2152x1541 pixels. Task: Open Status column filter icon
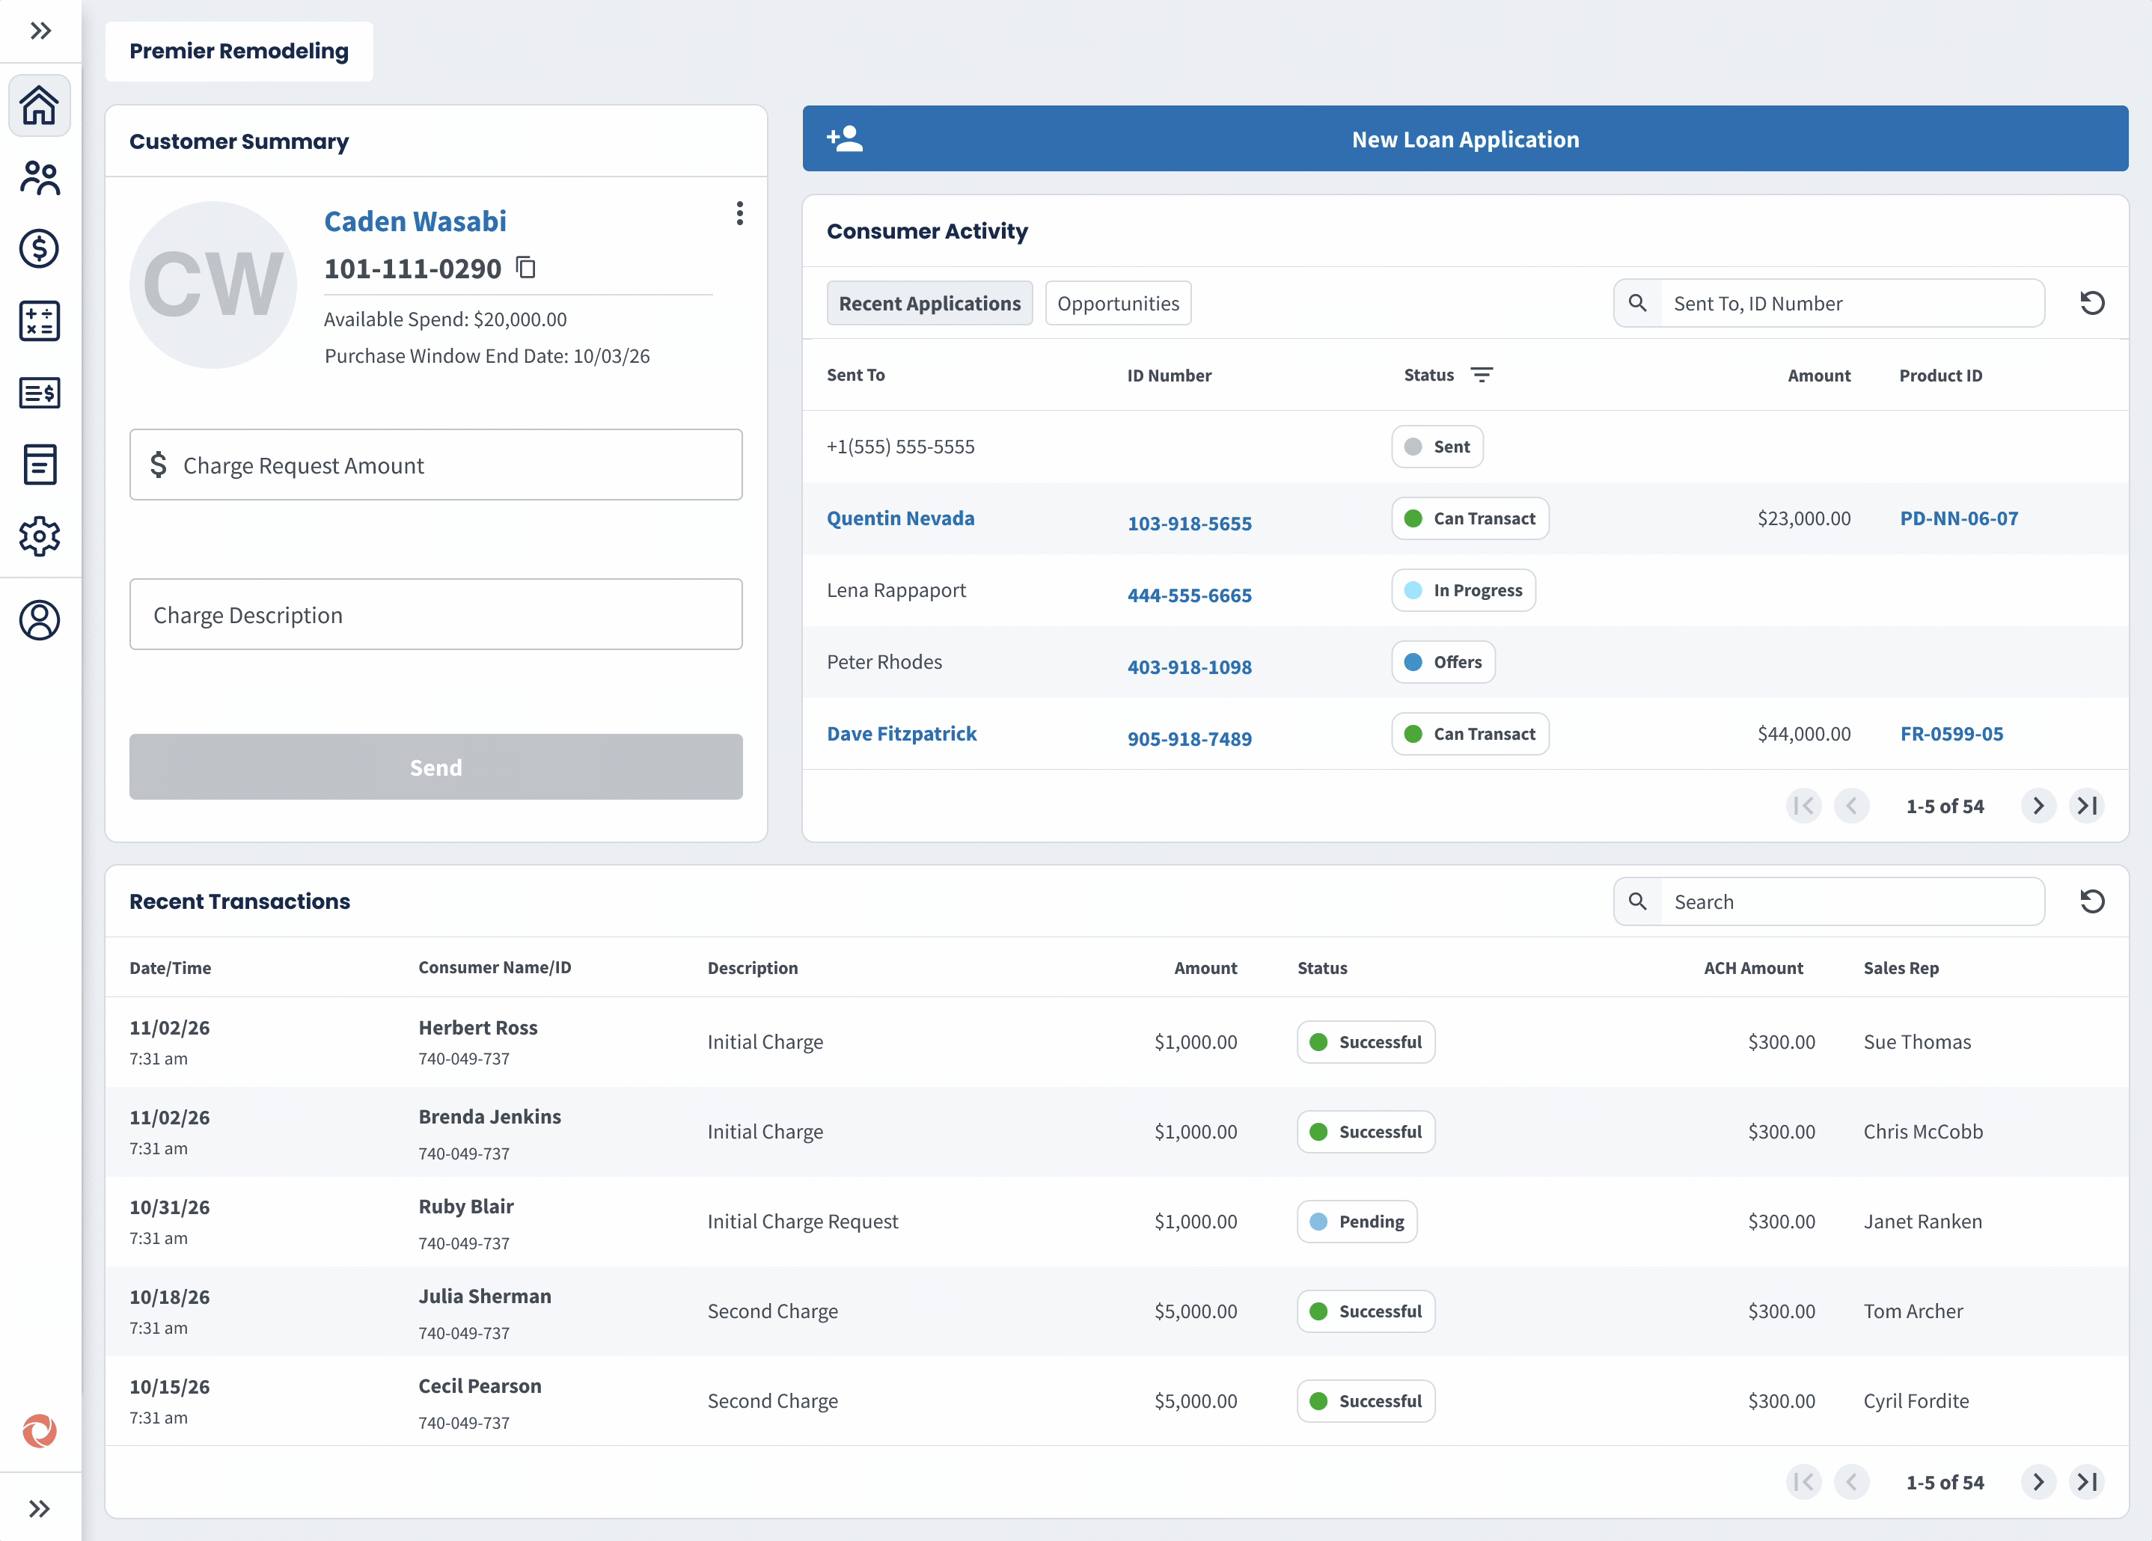[1481, 376]
